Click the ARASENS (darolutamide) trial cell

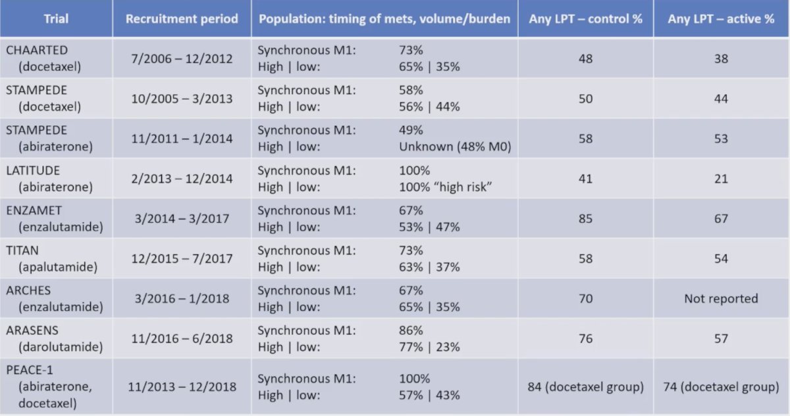(56, 339)
